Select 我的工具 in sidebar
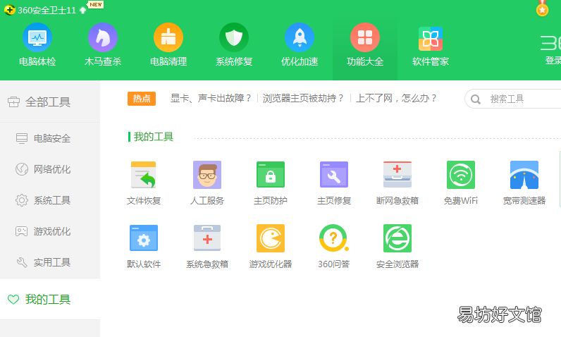 click(x=50, y=299)
